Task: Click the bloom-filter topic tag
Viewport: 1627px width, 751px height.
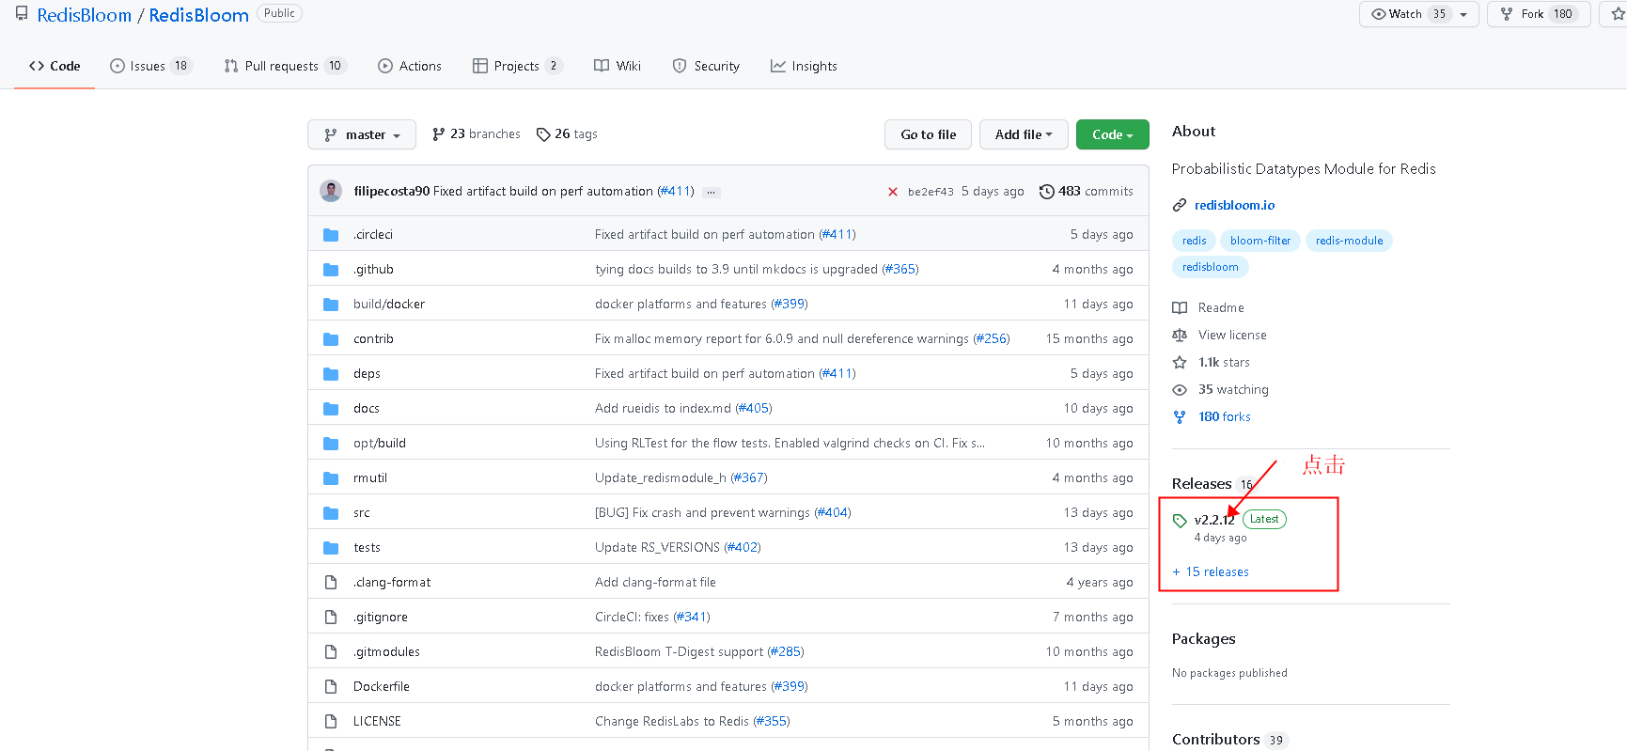Action: point(1260,241)
